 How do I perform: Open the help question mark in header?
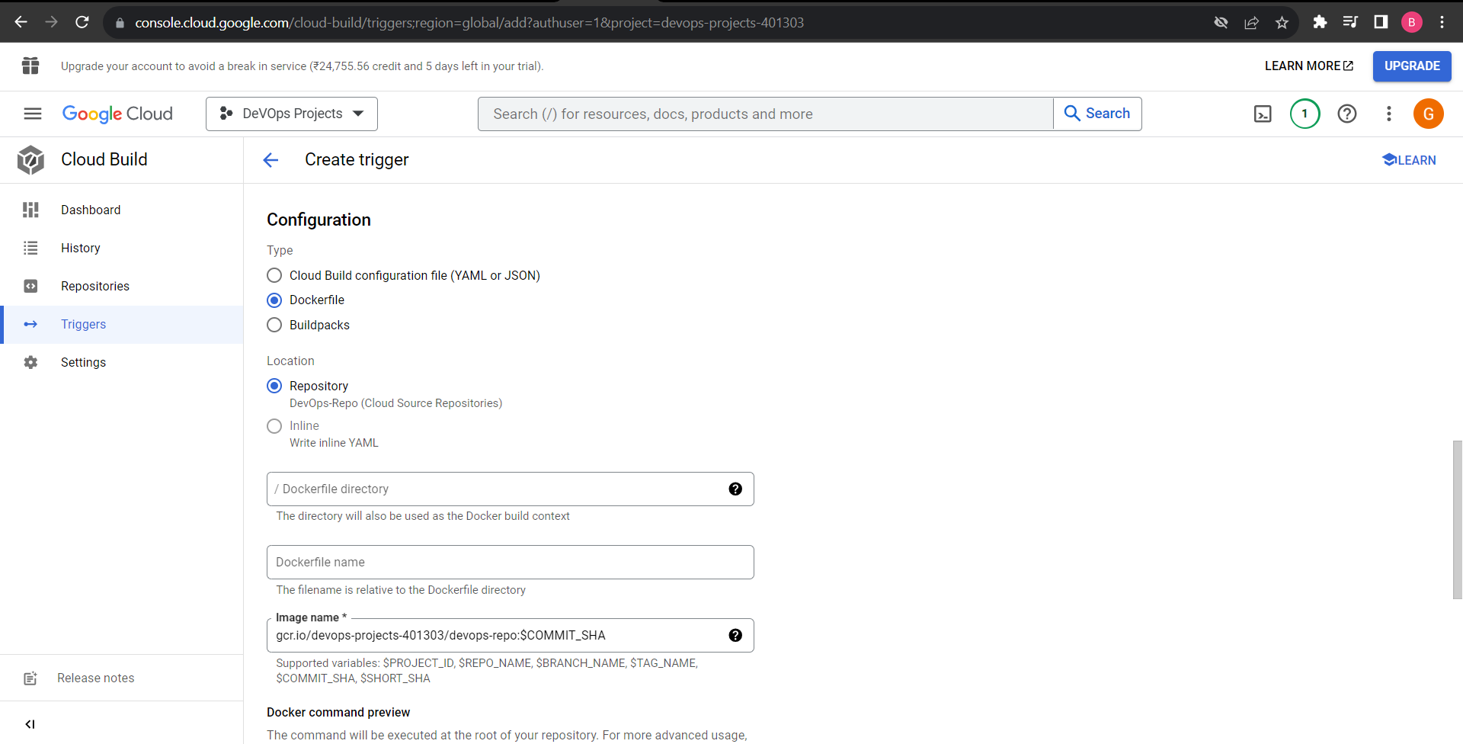click(1347, 114)
